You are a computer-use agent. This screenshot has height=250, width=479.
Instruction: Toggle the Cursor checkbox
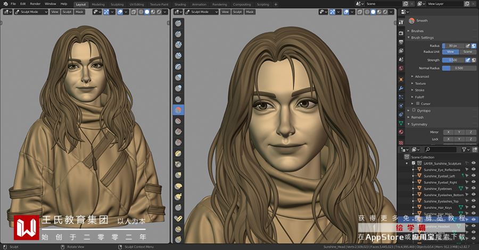point(418,104)
